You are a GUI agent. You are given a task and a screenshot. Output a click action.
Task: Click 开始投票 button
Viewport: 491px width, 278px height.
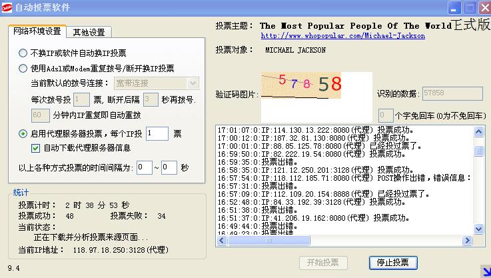click(323, 263)
